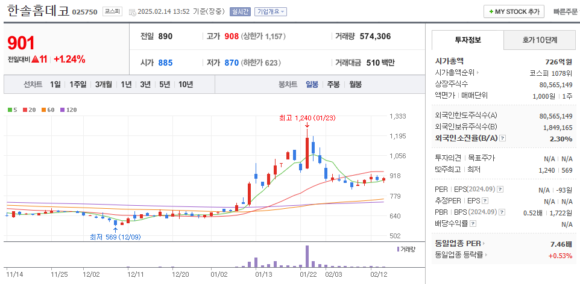Click the orange 60-day average legend swatch
Viewport: 580px width, 284px height.
click(x=43, y=110)
